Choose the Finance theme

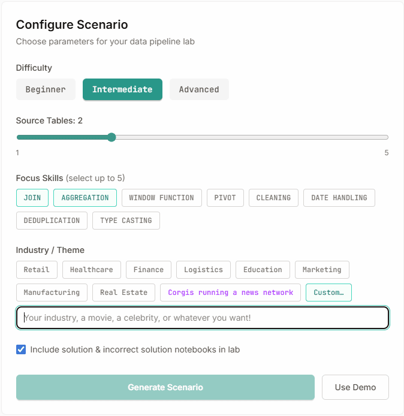(149, 270)
